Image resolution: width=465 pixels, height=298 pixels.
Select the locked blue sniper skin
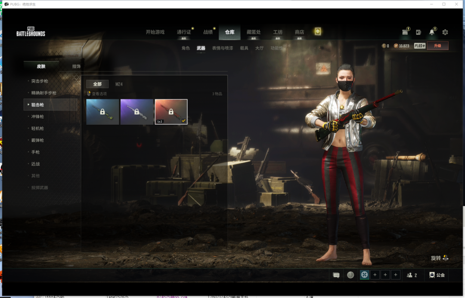click(x=102, y=112)
